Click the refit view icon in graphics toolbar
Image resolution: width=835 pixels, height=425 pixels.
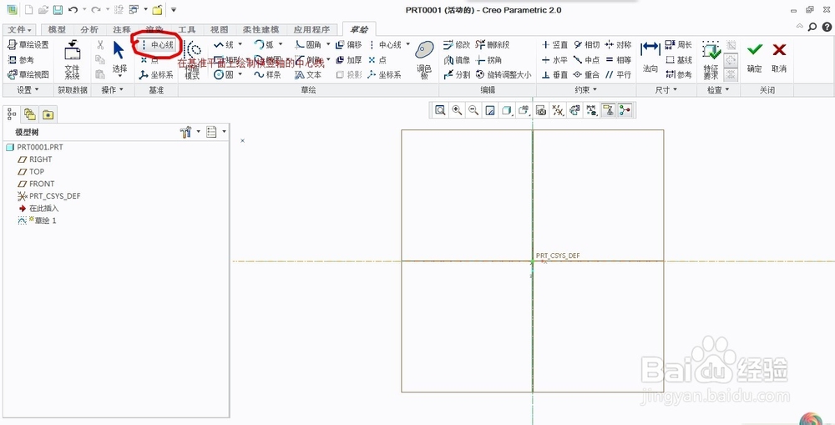[x=440, y=110]
